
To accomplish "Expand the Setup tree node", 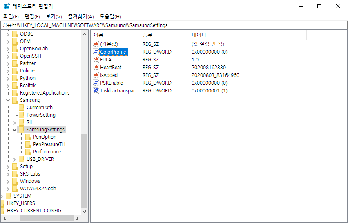I will coord(8,167).
